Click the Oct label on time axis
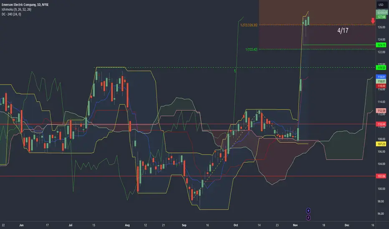The width and height of the screenshot is (389, 229). click(236, 225)
